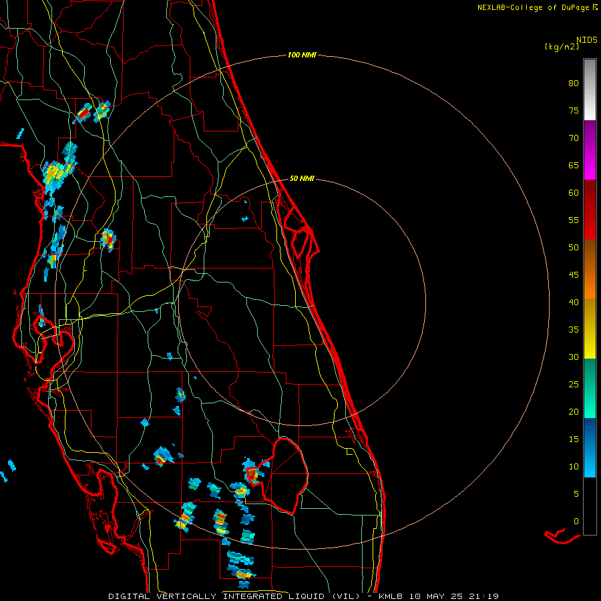601x601 pixels.
Task: Click the NEXLAB-College of DuPage credit text
Action: pyautogui.click(x=533, y=7)
